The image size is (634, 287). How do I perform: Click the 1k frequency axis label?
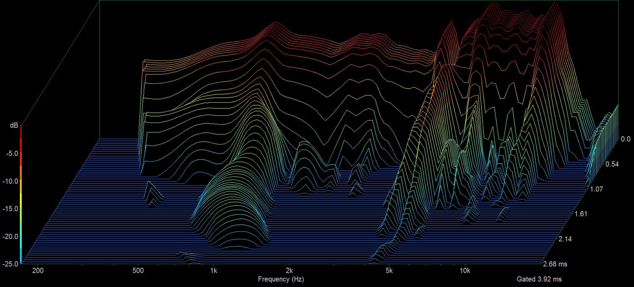(x=213, y=271)
